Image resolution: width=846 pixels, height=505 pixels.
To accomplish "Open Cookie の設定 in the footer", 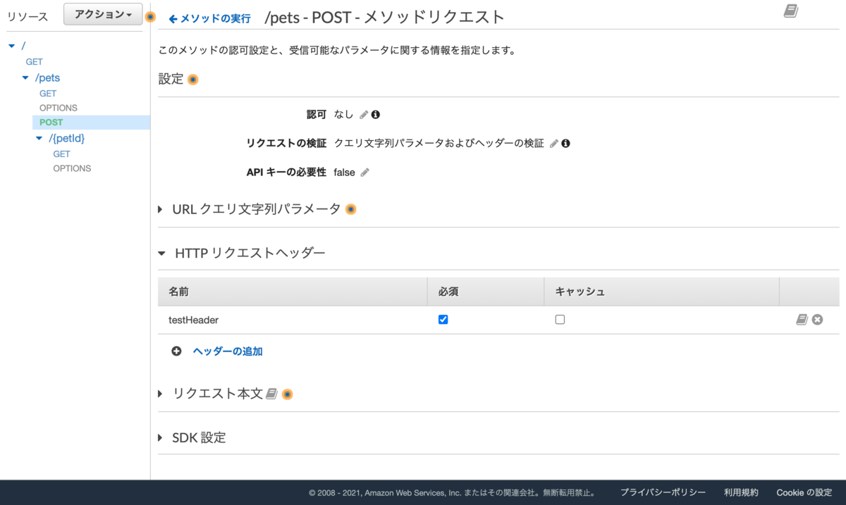I will [x=804, y=492].
